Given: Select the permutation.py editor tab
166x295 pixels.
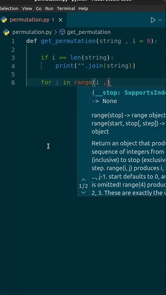Looking at the screenshot, I should pyautogui.click(x=33, y=20).
